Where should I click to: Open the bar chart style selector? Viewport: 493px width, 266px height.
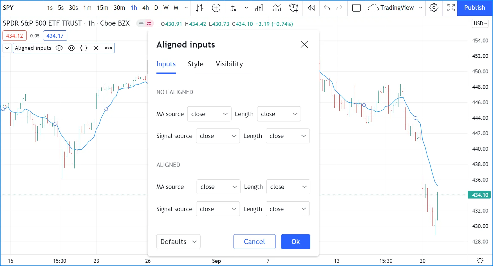(200, 8)
